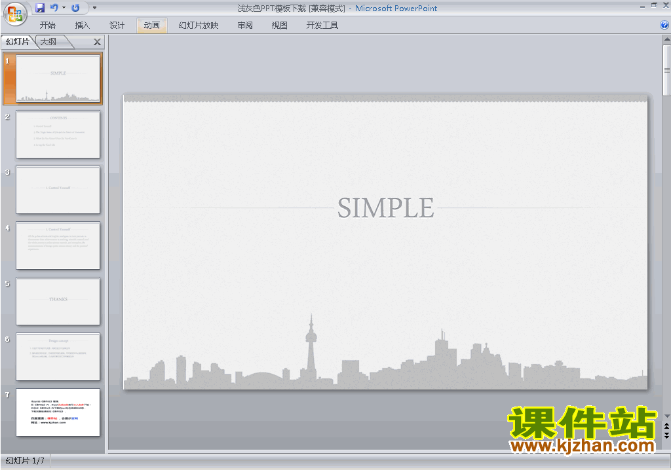Screen dimensions: 671x470
Task: Open the 开发工具 ribbon tab
Action: point(322,26)
